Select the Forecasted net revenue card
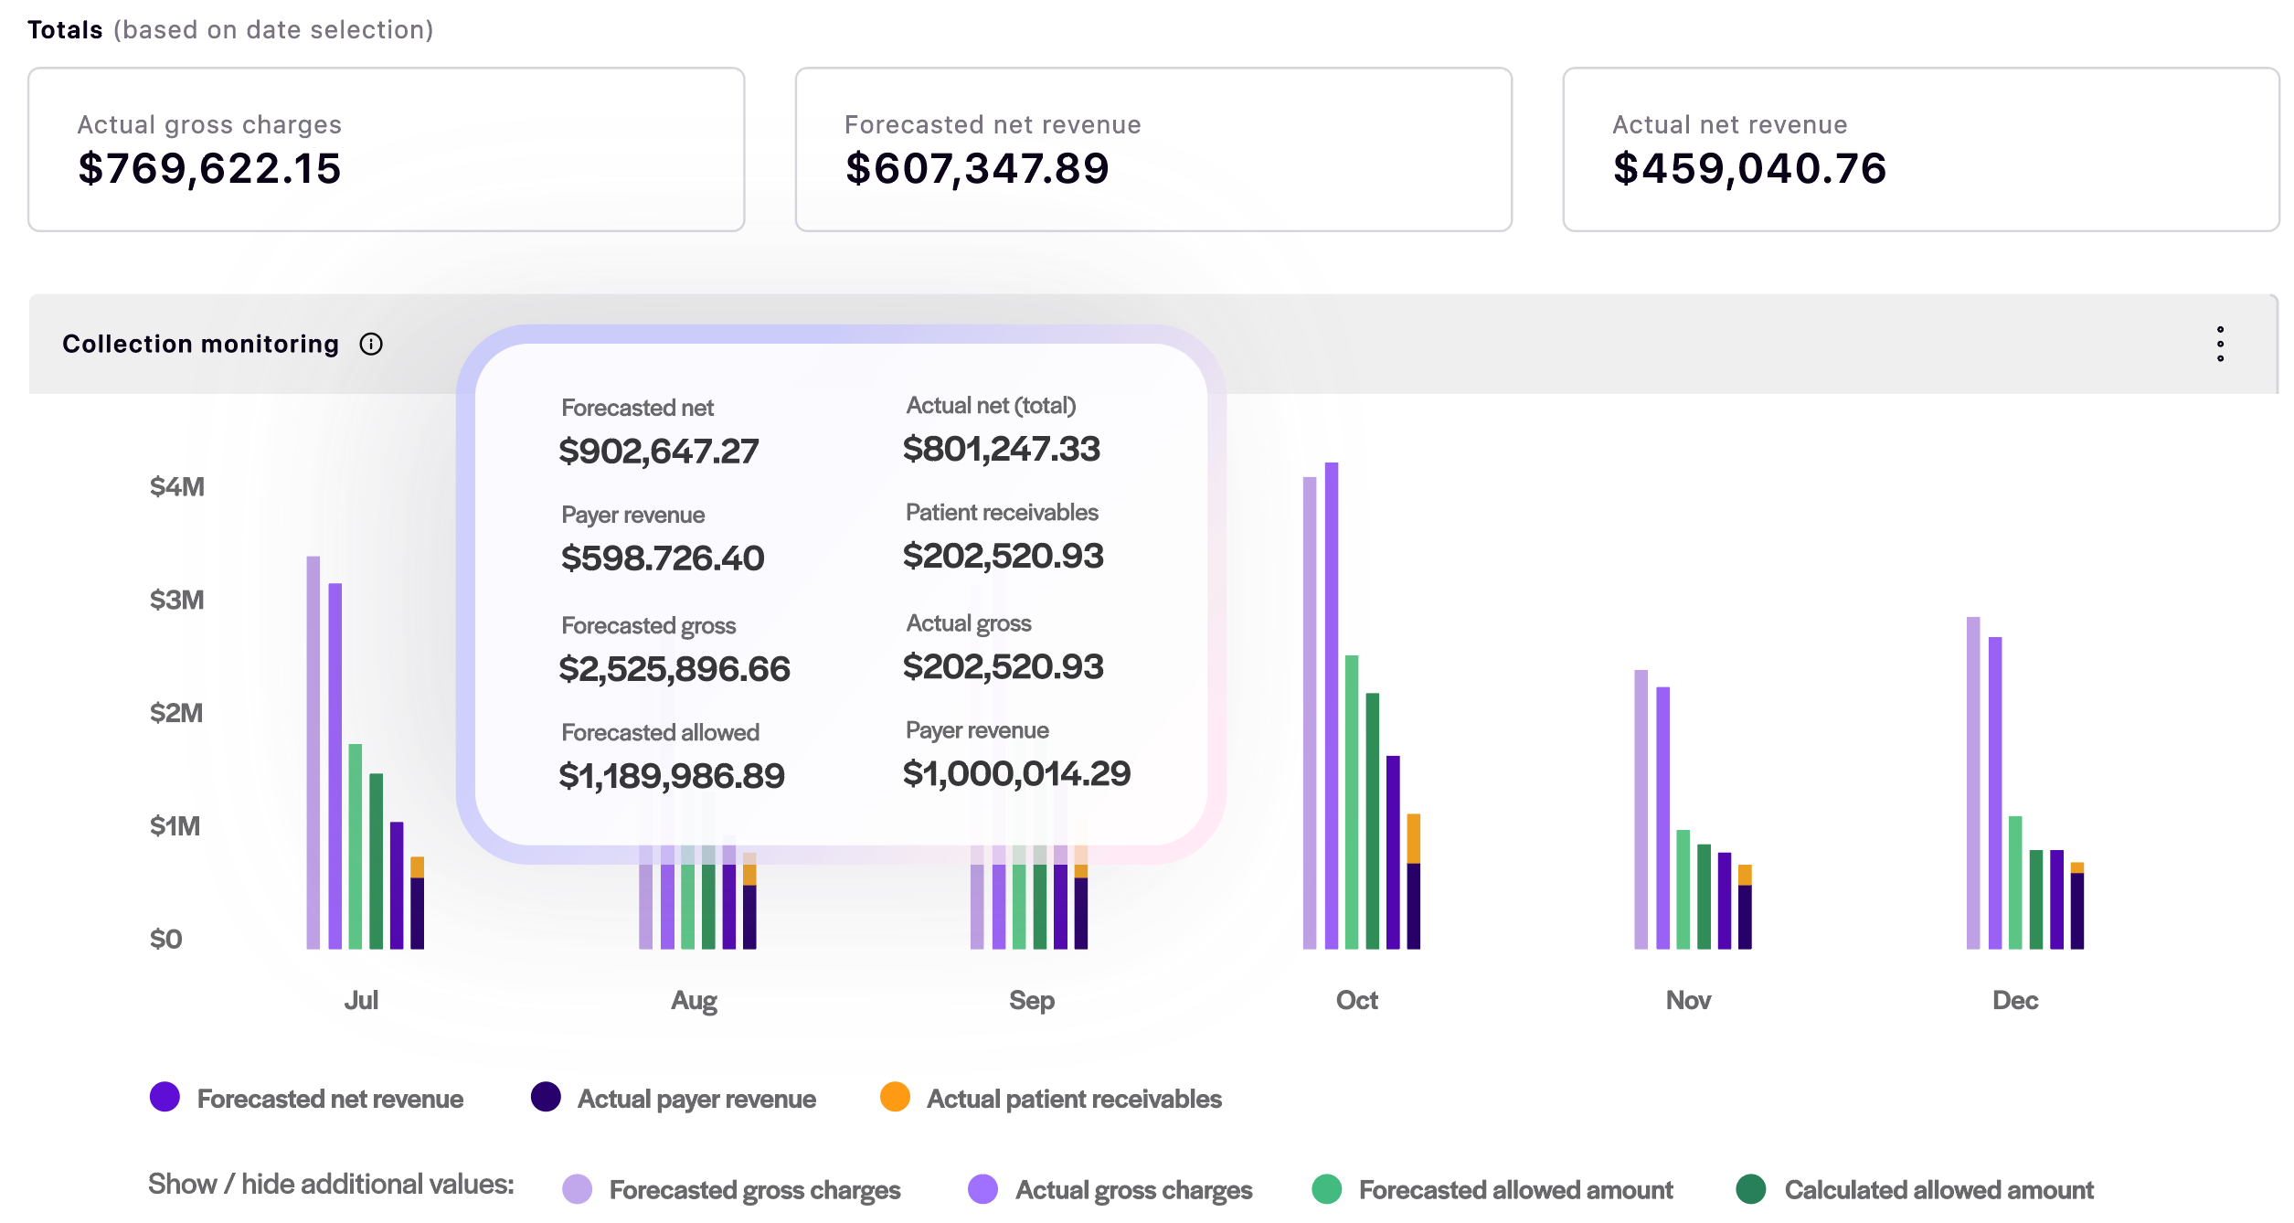Image resolution: width=2294 pixels, height=1223 pixels. pyautogui.click(x=1152, y=149)
